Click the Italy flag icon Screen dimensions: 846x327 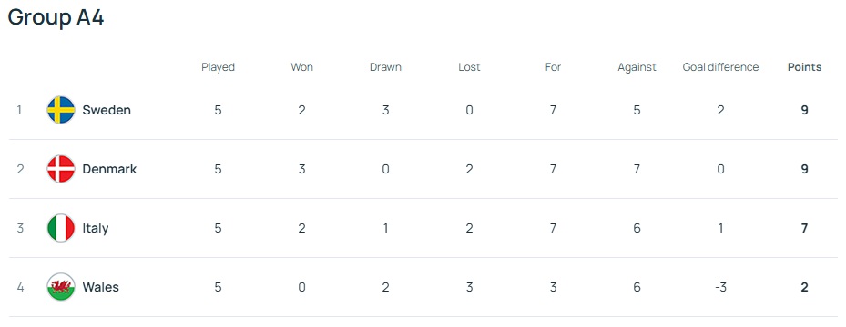click(x=61, y=228)
